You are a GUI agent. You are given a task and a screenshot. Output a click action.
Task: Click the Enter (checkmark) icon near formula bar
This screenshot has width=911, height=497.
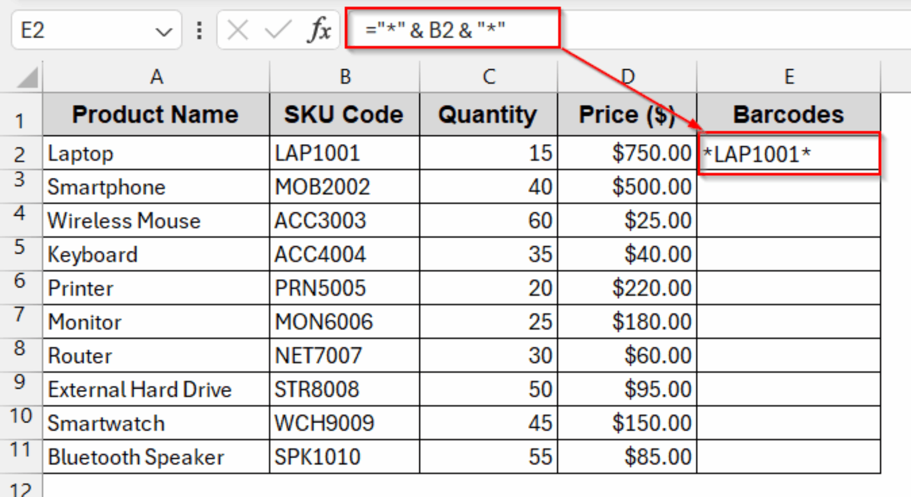coord(277,29)
